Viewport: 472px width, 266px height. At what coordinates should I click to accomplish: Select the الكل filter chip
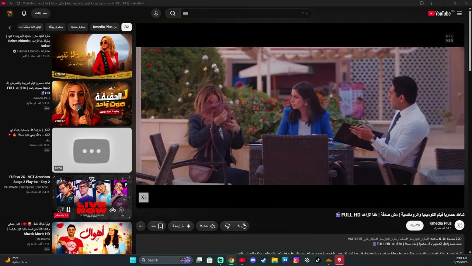[x=126, y=27]
